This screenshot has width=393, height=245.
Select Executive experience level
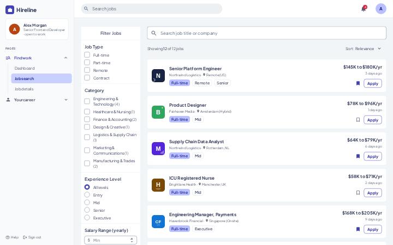coord(87,217)
